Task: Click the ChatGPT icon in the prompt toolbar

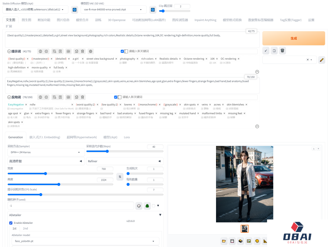Action: coord(90,51)
